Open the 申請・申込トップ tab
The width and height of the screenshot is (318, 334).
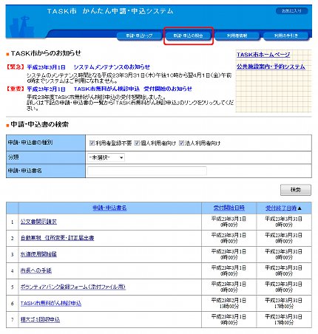coord(139,35)
